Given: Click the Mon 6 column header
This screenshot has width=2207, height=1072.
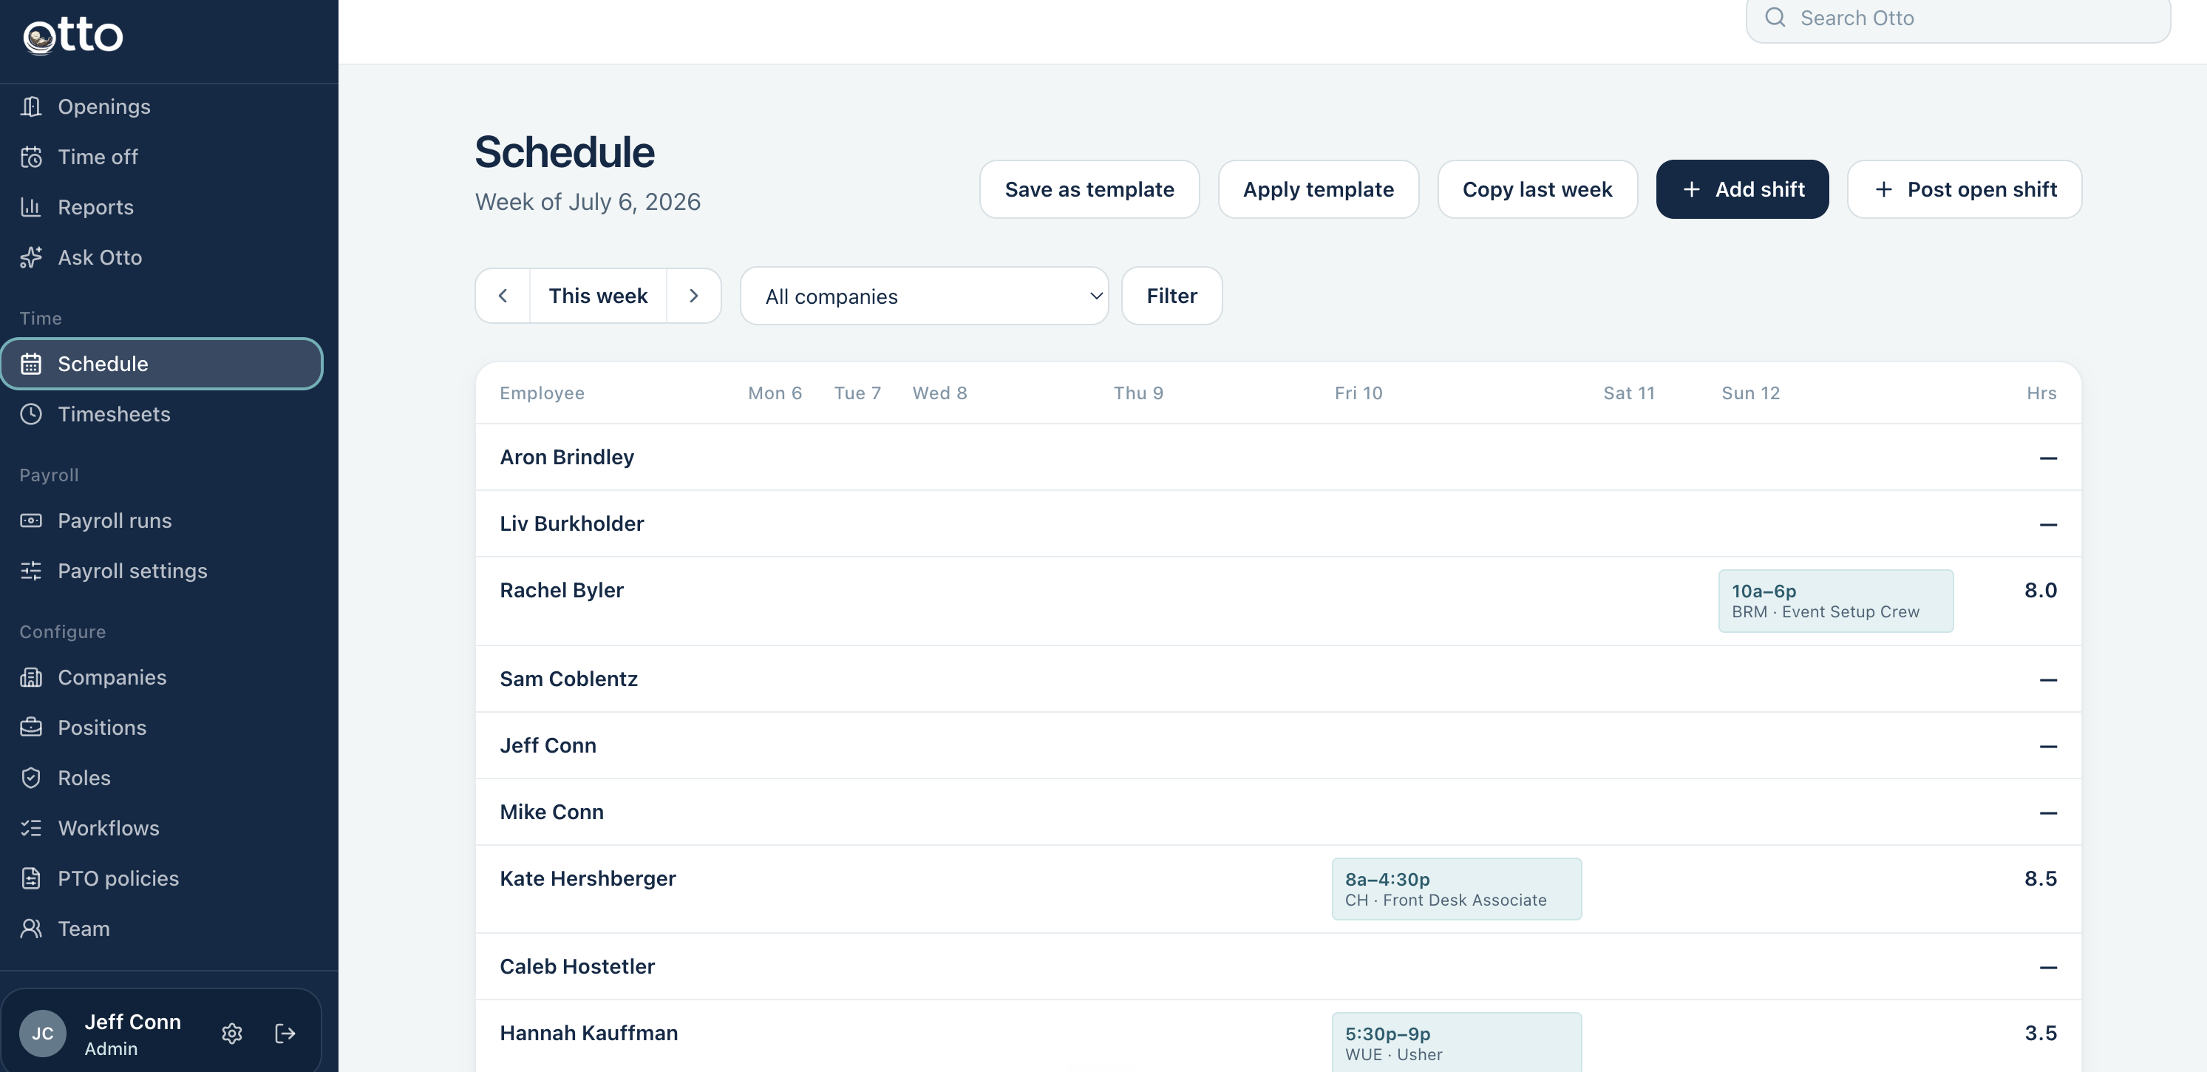Looking at the screenshot, I should pyautogui.click(x=775, y=393).
